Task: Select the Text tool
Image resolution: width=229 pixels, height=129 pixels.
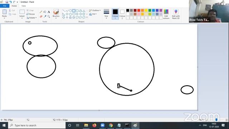Action: click(49, 12)
